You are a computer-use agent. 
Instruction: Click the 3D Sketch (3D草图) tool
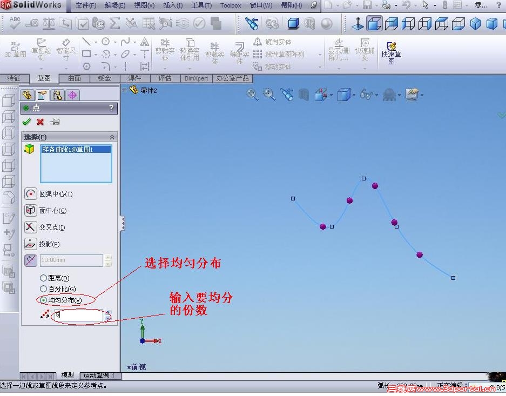pos(15,50)
